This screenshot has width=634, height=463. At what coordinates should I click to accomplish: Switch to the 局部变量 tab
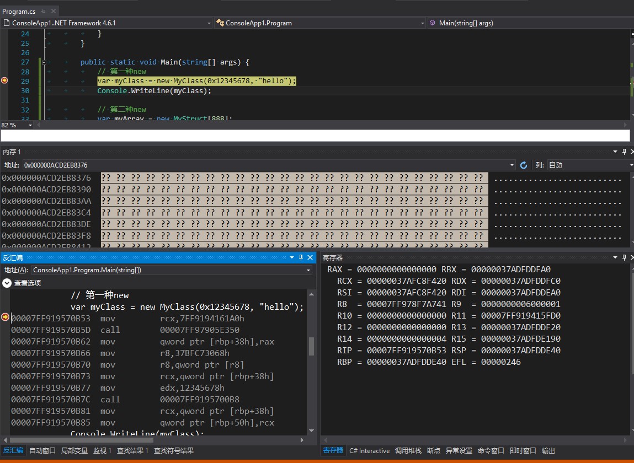(74, 450)
